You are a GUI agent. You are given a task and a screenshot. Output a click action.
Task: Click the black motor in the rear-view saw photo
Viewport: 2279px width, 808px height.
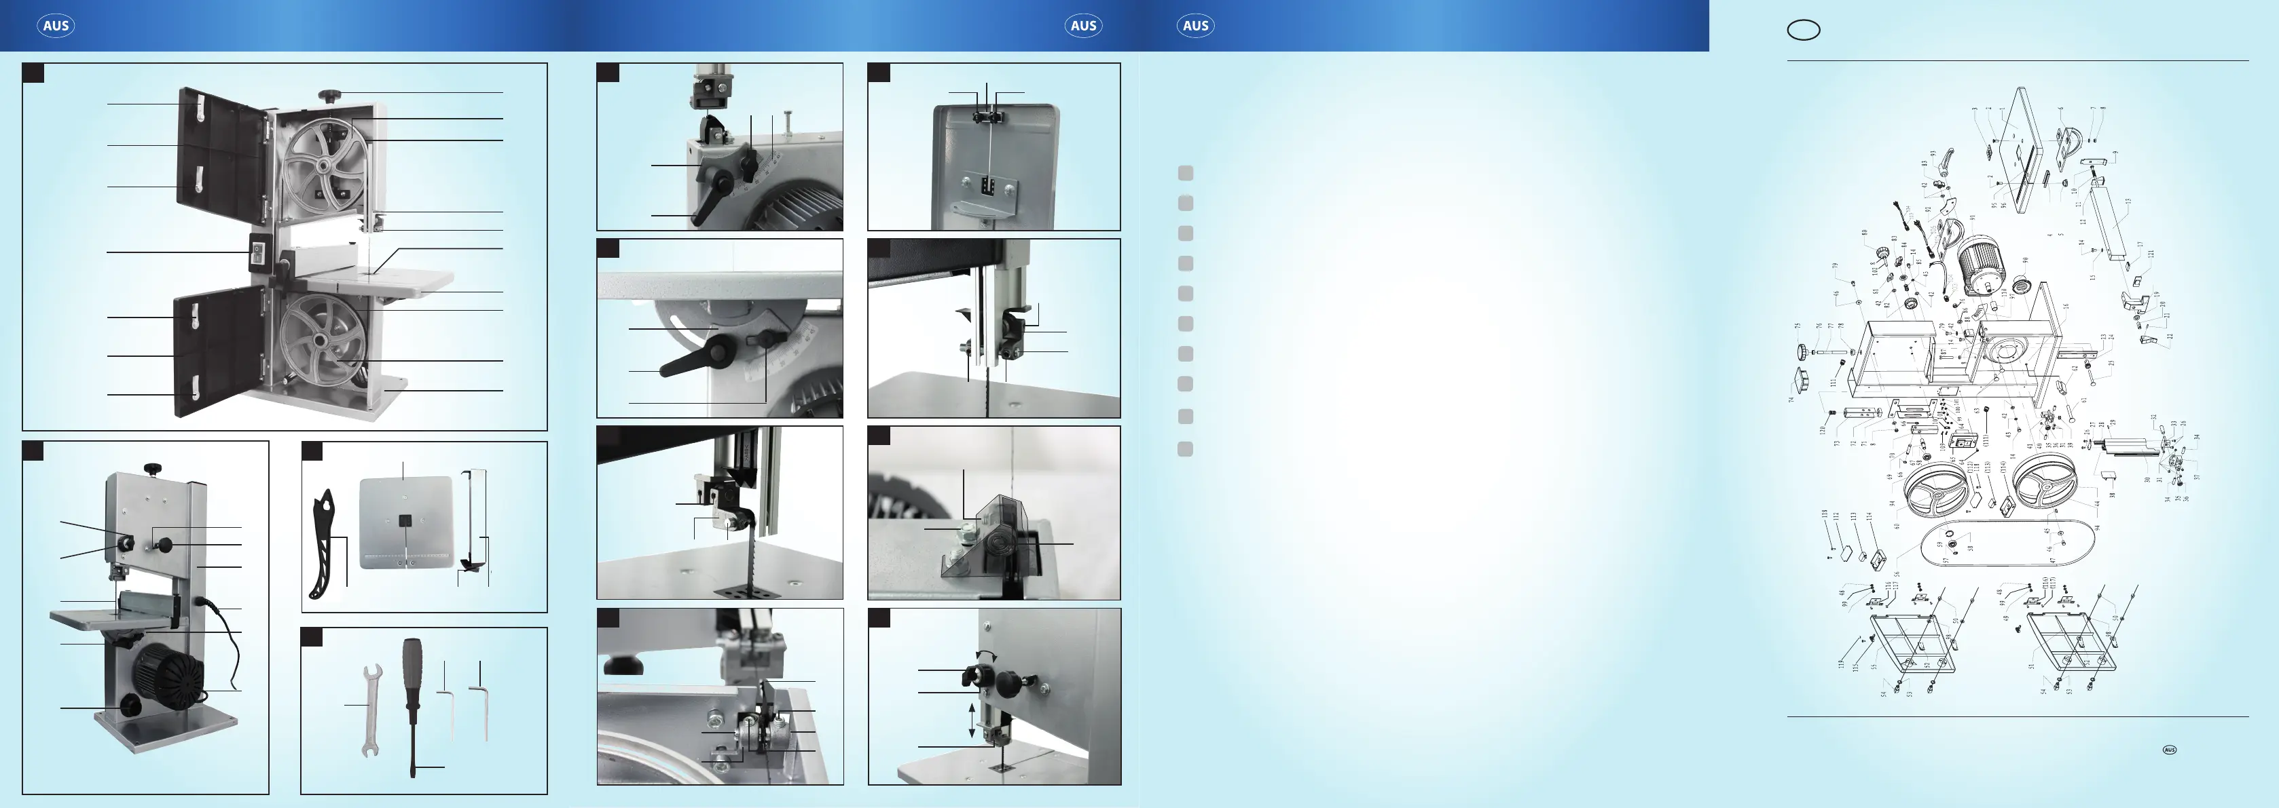(x=168, y=677)
